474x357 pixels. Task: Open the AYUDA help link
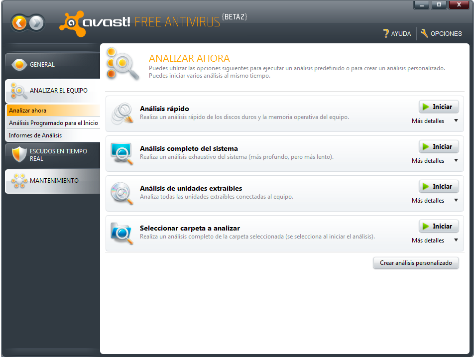(x=397, y=33)
